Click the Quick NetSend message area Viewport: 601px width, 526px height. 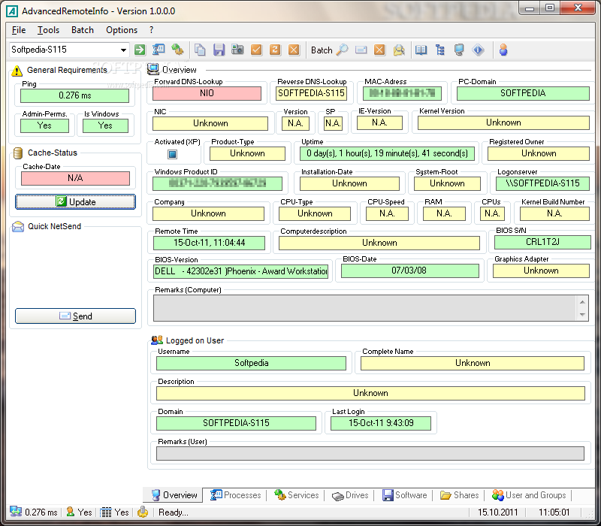76,269
